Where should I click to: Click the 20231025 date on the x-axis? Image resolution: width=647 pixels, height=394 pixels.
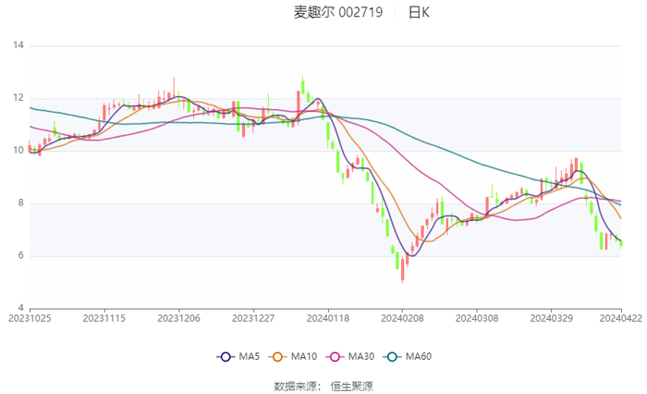point(30,317)
